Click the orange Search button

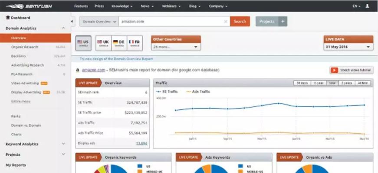240,21
